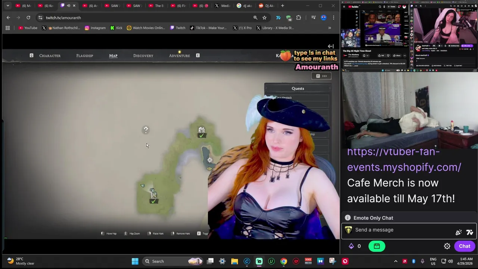Select the Map tab in game menu

pos(113,56)
